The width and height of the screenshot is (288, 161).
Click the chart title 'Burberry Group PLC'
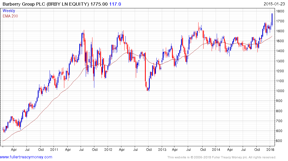pyautogui.click(x=24, y=4)
